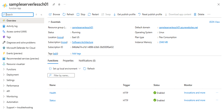Sort the table by the Name column header
This screenshot has height=112, width=223.
[x=53, y=85]
